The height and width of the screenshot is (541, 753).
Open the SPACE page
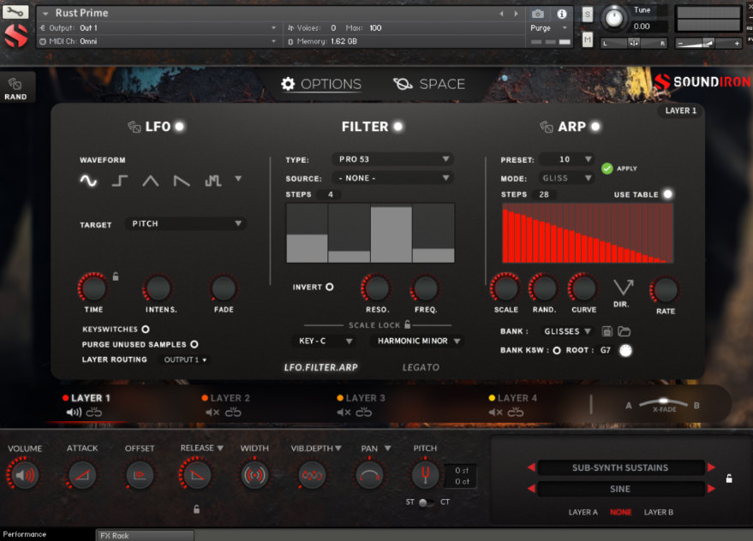tap(429, 84)
